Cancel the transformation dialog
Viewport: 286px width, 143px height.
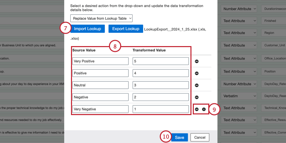[x=200, y=138]
